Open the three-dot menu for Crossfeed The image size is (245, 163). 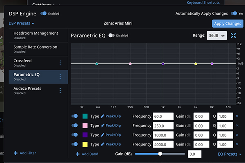(x=60, y=63)
